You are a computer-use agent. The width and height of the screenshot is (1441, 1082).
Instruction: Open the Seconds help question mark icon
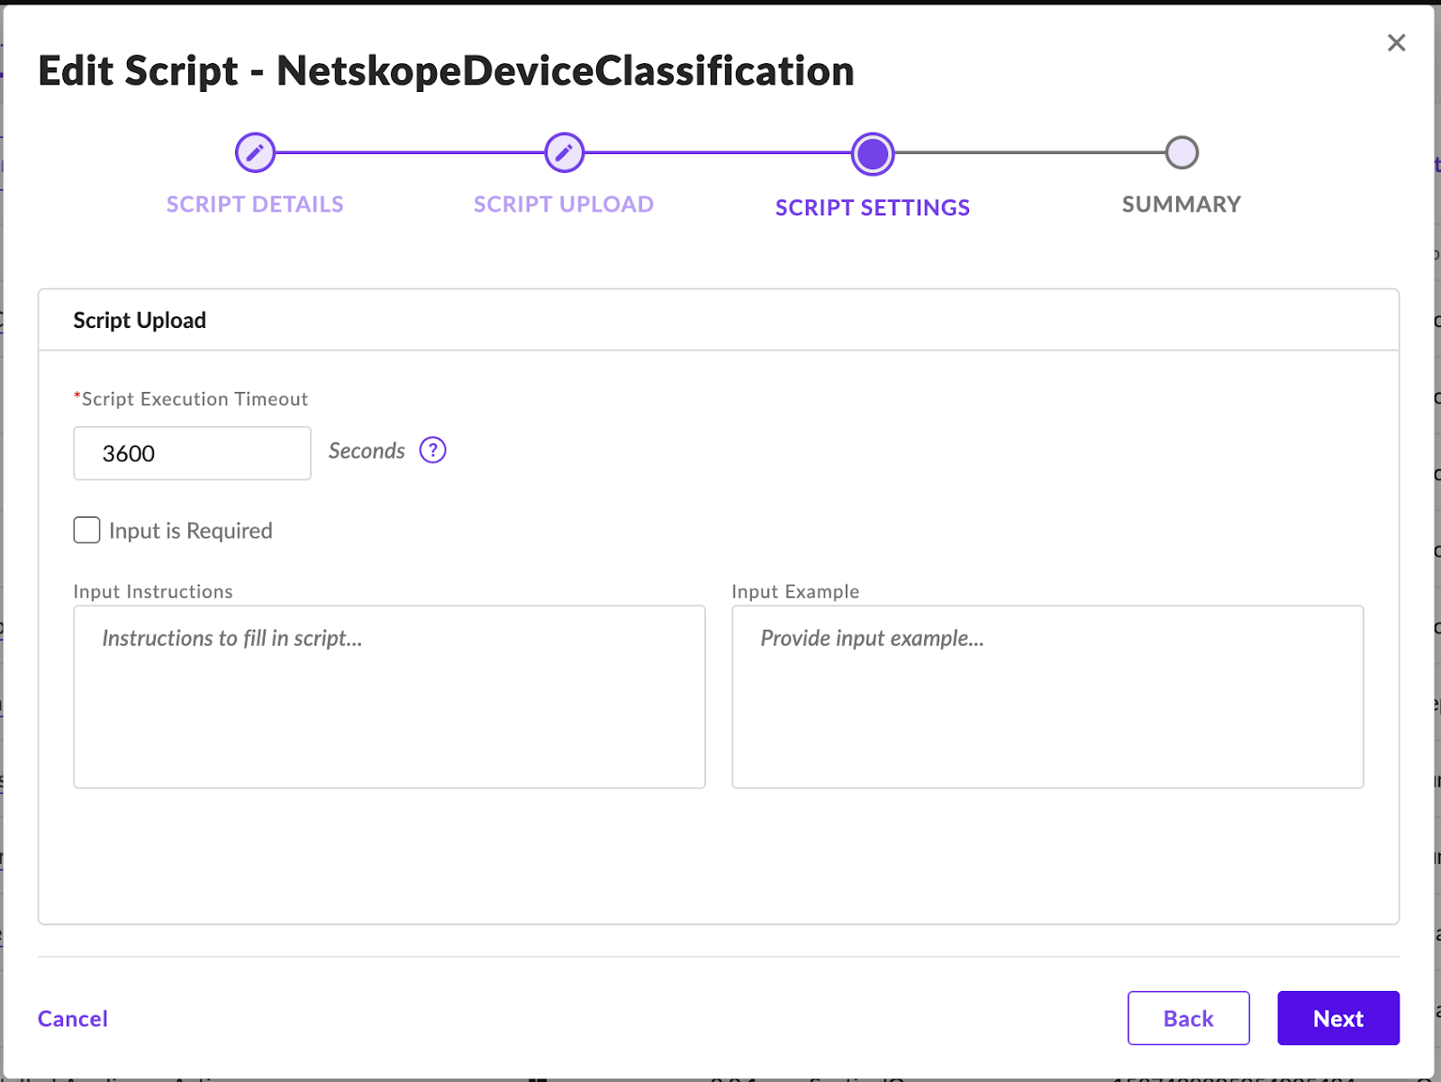tap(433, 450)
